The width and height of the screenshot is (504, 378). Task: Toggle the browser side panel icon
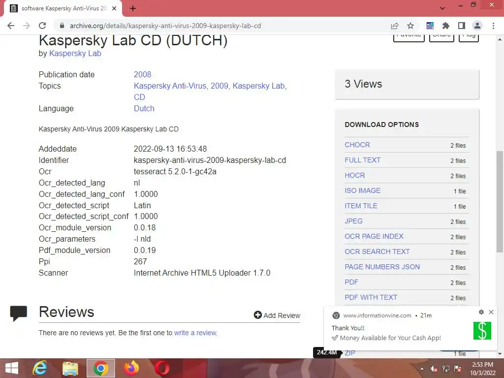tap(462, 26)
